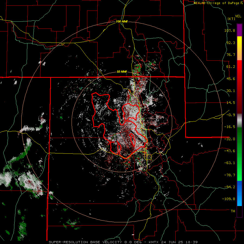Click the -63.1 velocity scale value
Viewport: 244px width, 244px height.
point(230,163)
